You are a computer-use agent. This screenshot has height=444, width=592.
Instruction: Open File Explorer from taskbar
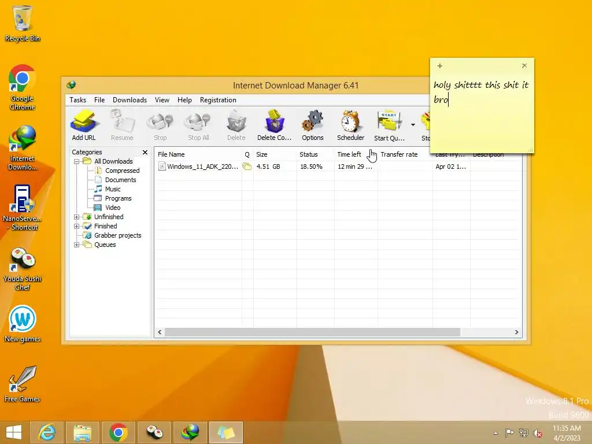point(82,432)
